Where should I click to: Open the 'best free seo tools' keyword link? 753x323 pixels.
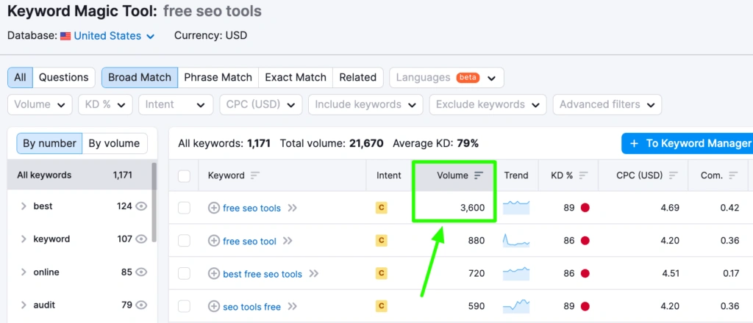263,274
